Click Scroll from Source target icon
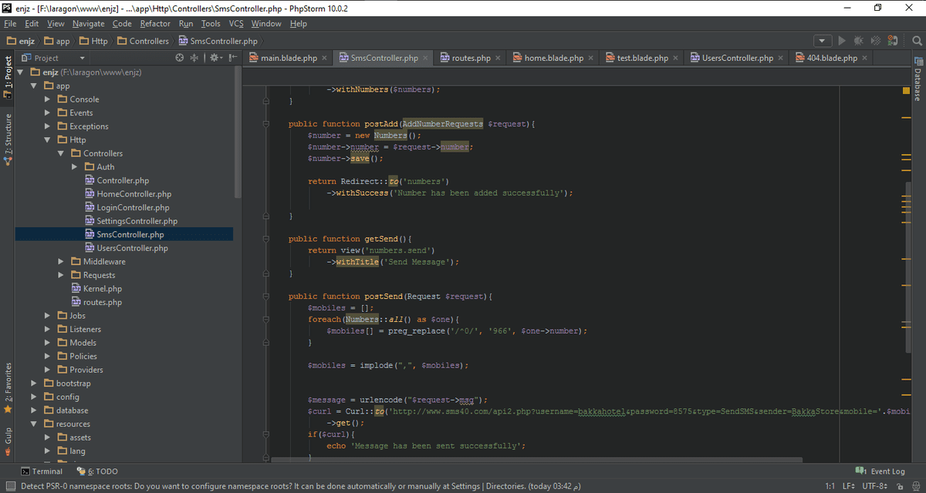The image size is (926, 493). 180,58
